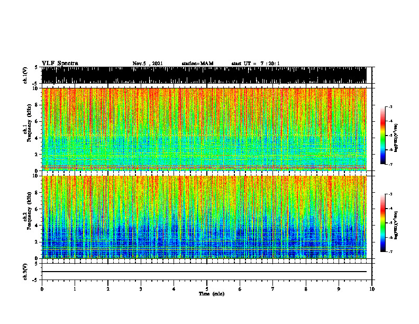Image resolution: width=419 pixels, height=324 pixels.
Task: Click the "-3" tick on ch.1 color bar
Action: [390, 106]
